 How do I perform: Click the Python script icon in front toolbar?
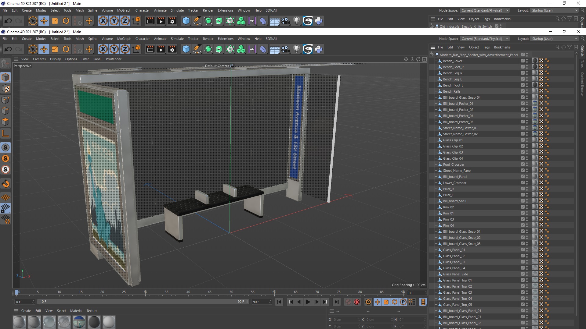coord(319,49)
